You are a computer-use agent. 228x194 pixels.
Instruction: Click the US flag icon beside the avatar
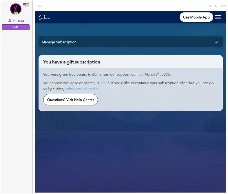pyautogui.click(x=26, y=5)
